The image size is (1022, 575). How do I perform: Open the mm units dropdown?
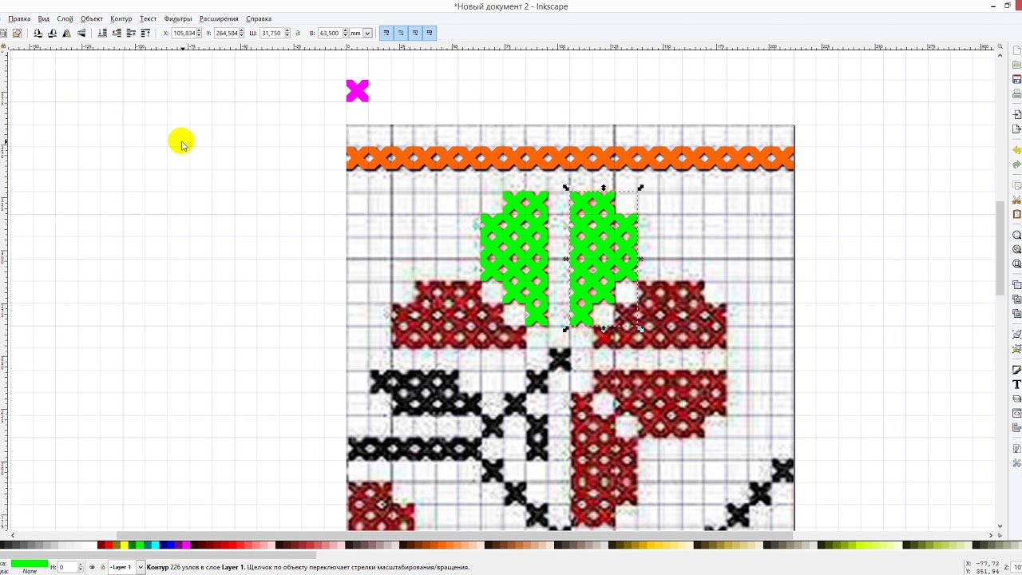[367, 33]
